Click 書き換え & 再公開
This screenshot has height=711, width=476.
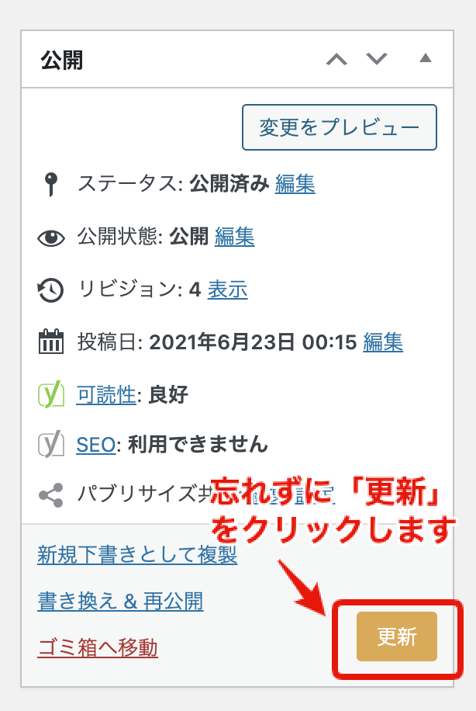(119, 601)
